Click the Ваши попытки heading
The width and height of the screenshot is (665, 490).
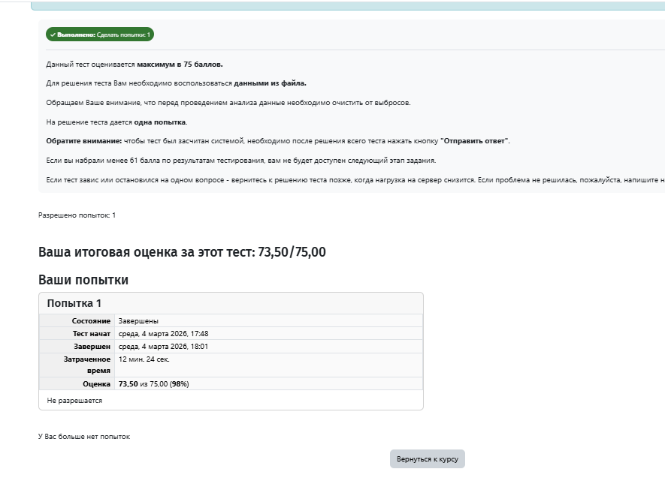click(83, 280)
